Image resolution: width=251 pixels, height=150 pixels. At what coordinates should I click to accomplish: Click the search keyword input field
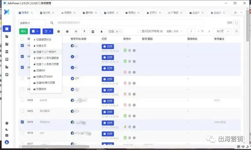click(130, 23)
